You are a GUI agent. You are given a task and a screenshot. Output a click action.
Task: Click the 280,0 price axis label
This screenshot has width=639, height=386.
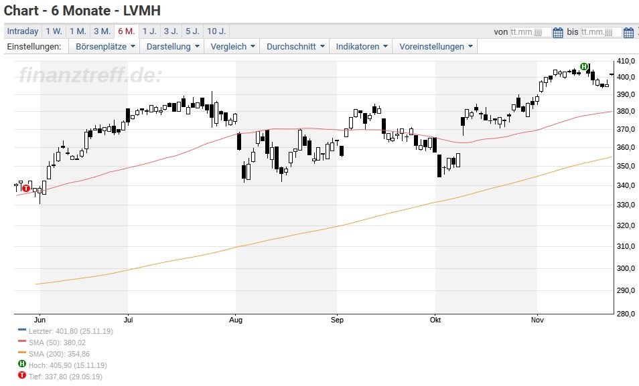pos(626,314)
